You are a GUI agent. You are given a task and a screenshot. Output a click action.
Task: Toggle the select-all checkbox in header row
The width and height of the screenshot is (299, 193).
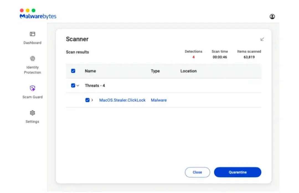(x=73, y=71)
